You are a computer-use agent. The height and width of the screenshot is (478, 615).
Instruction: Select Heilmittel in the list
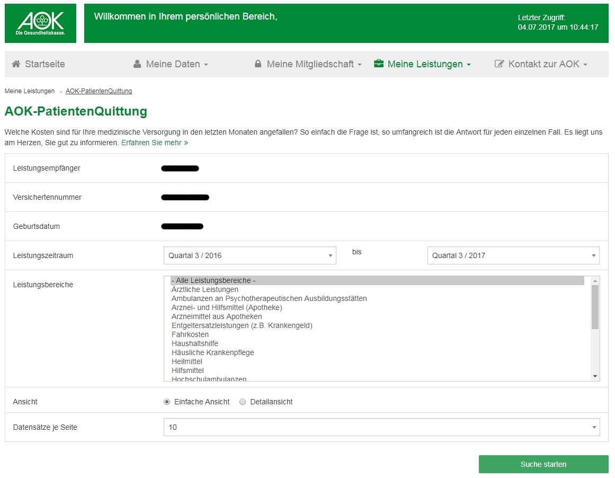click(x=377, y=362)
